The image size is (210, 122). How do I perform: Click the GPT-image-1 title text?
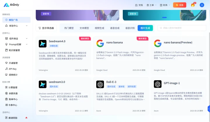172,83
